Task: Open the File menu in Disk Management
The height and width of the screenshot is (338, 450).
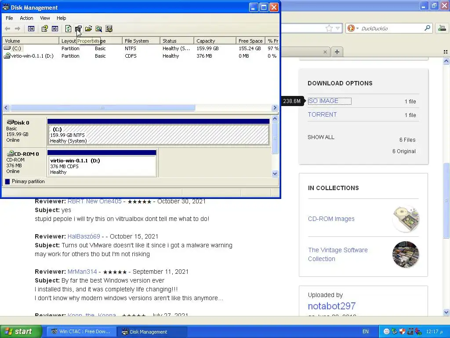Action: tap(9, 18)
